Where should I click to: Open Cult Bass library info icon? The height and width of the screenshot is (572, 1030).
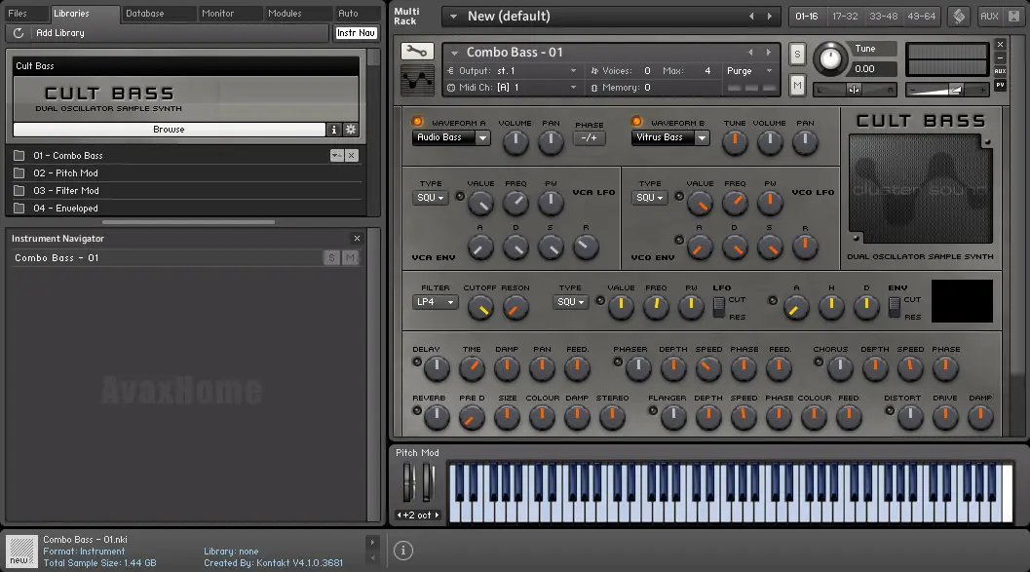coord(333,130)
